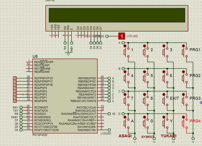202x146 pixels.
Task: Click terminal 4 on pin RB0
Action: [x=109, y=101]
